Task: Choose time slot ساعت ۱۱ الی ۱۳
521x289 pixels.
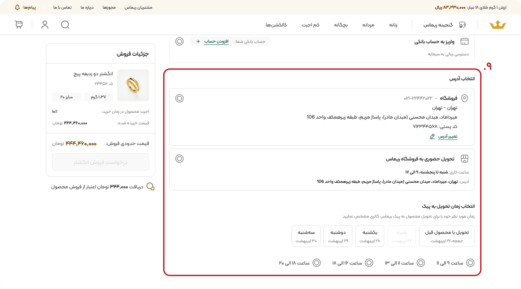Action: [421, 263]
